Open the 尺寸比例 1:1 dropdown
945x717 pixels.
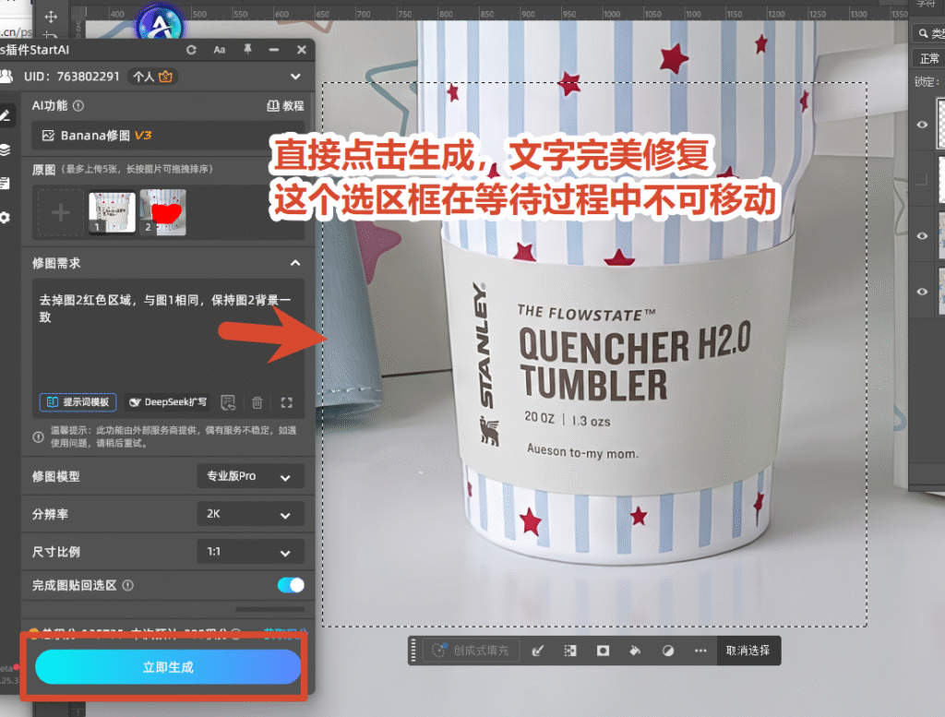250,551
